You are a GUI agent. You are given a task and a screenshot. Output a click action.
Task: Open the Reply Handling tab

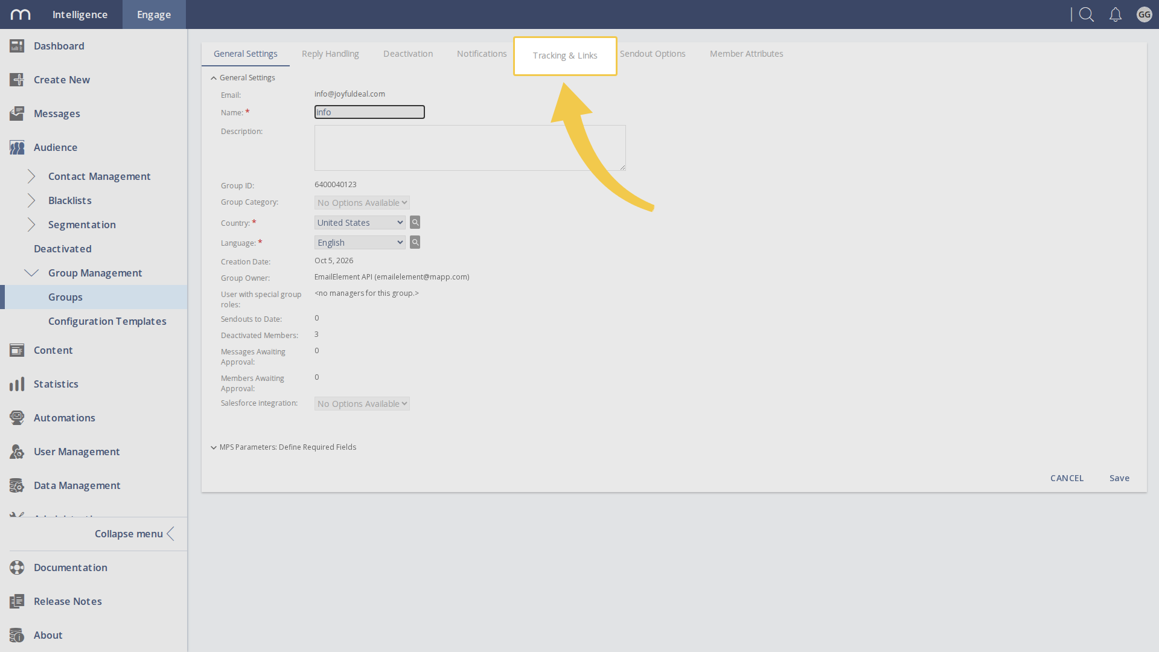pos(330,54)
